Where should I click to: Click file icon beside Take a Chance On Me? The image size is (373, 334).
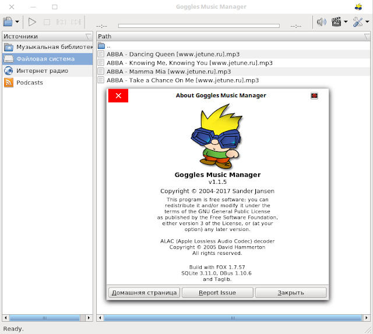point(101,80)
